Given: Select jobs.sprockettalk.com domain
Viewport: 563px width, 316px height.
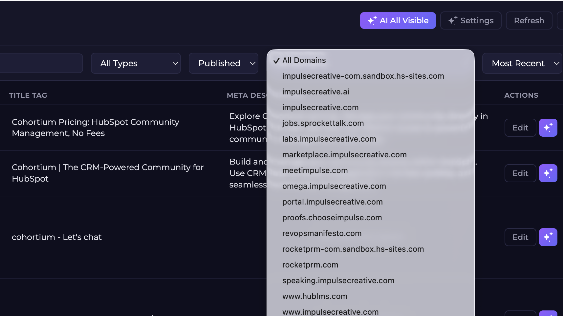Looking at the screenshot, I should pyautogui.click(x=371, y=123).
